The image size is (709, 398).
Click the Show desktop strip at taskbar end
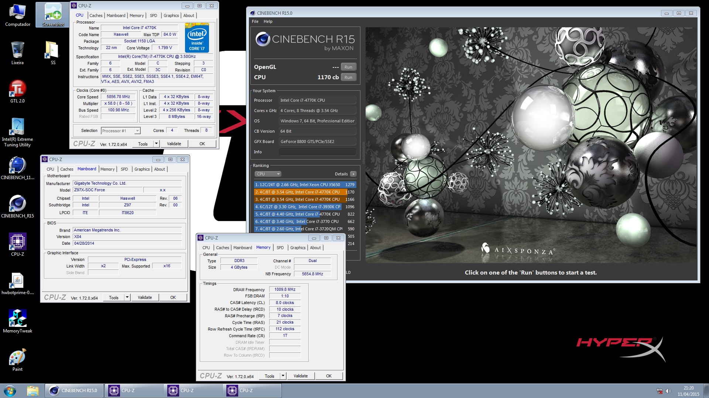click(x=706, y=391)
